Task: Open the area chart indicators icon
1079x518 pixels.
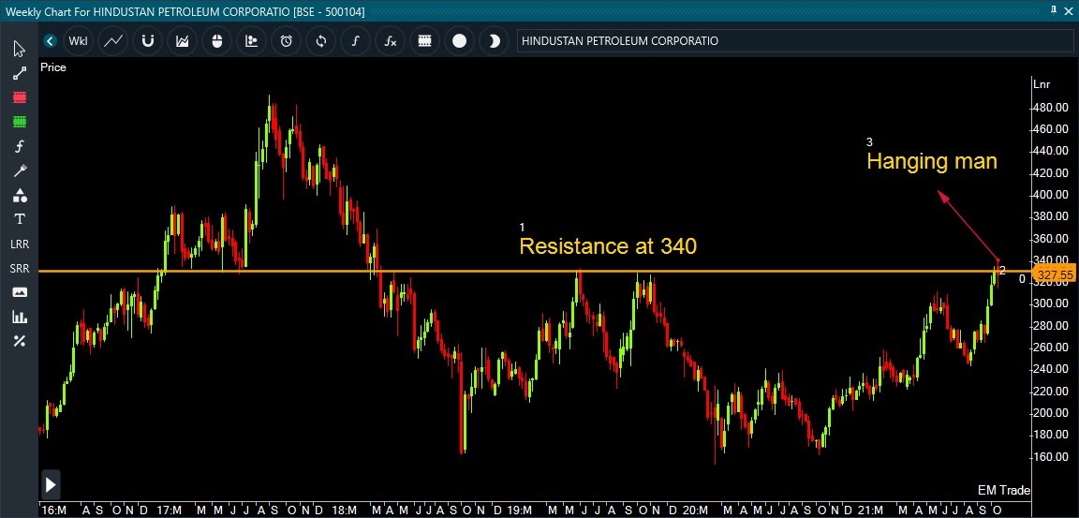Action: (183, 41)
